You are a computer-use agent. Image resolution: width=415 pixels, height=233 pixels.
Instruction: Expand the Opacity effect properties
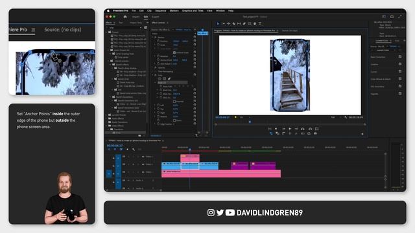point(153,67)
